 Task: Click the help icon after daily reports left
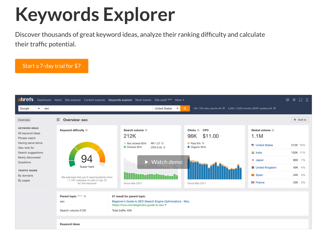coord(224,108)
